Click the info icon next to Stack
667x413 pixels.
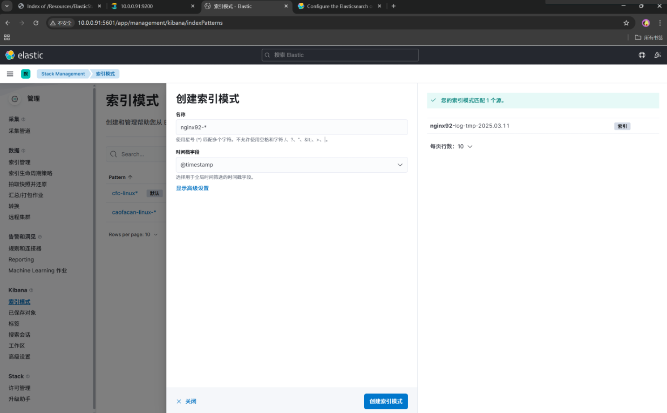pyautogui.click(x=28, y=376)
